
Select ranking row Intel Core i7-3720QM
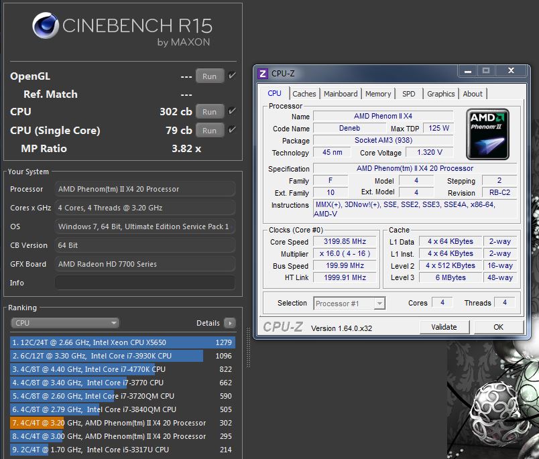point(123,396)
